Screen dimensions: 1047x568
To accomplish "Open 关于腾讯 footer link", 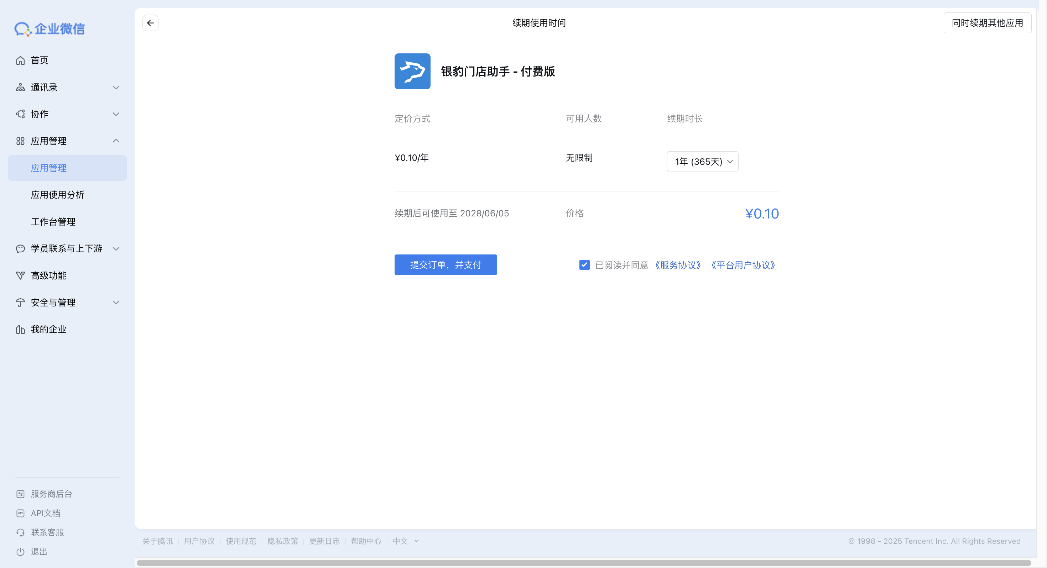I will click(157, 541).
